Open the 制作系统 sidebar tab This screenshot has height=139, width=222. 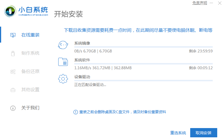click(x=30, y=53)
